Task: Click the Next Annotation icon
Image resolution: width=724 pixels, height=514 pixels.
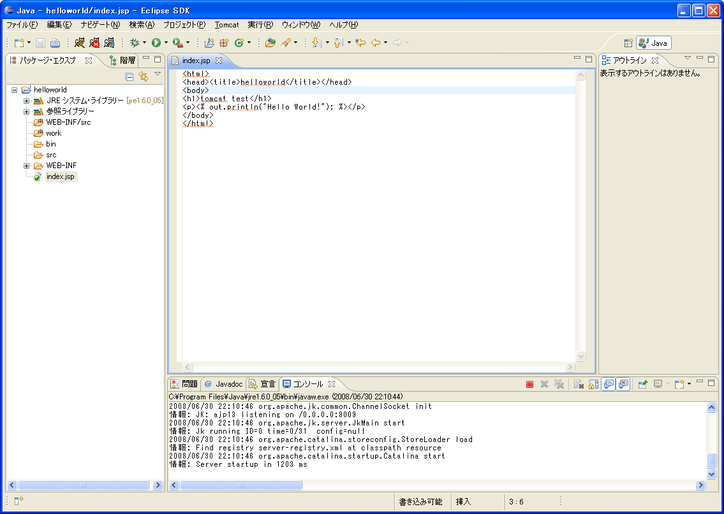Action: 317,43
